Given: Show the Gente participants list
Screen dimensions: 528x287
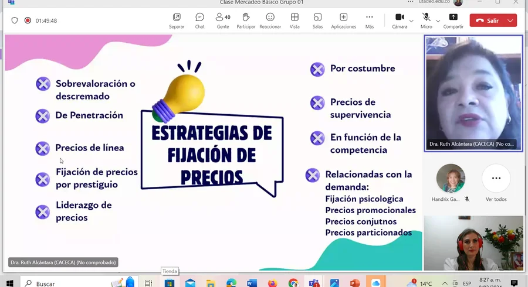Looking at the screenshot, I should 222,20.
